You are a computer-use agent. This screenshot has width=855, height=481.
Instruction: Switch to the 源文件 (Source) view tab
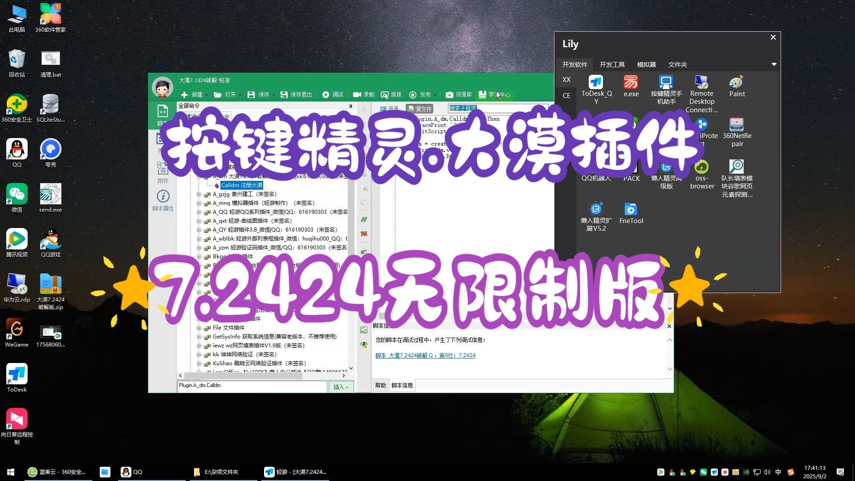tap(419, 109)
